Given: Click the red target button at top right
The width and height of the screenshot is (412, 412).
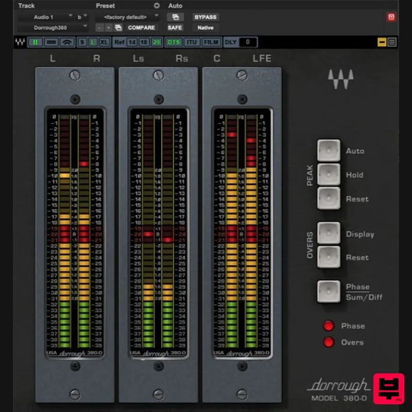Looking at the screenshot, I should click(x=391, y=17).
